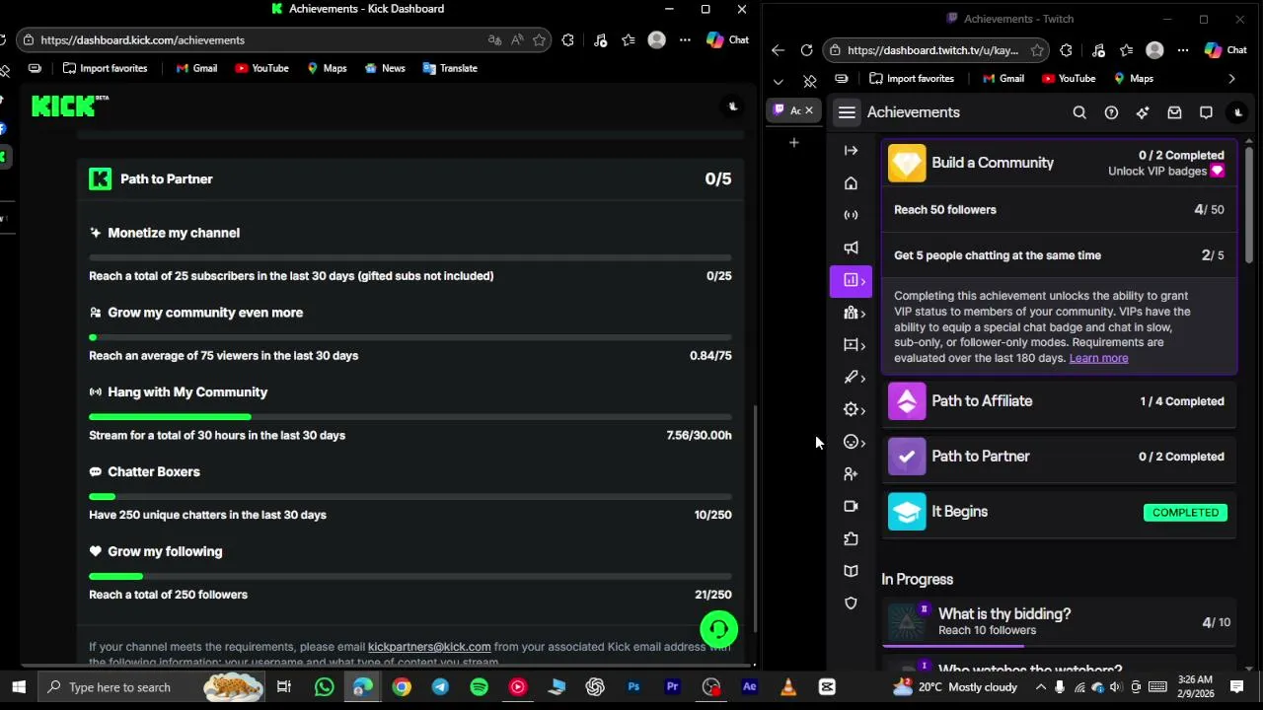Open the shield icon in Twitch sidebar
Image resolution: width=1263 pixels, height=710 pixels.
click(x=851, y=603)
